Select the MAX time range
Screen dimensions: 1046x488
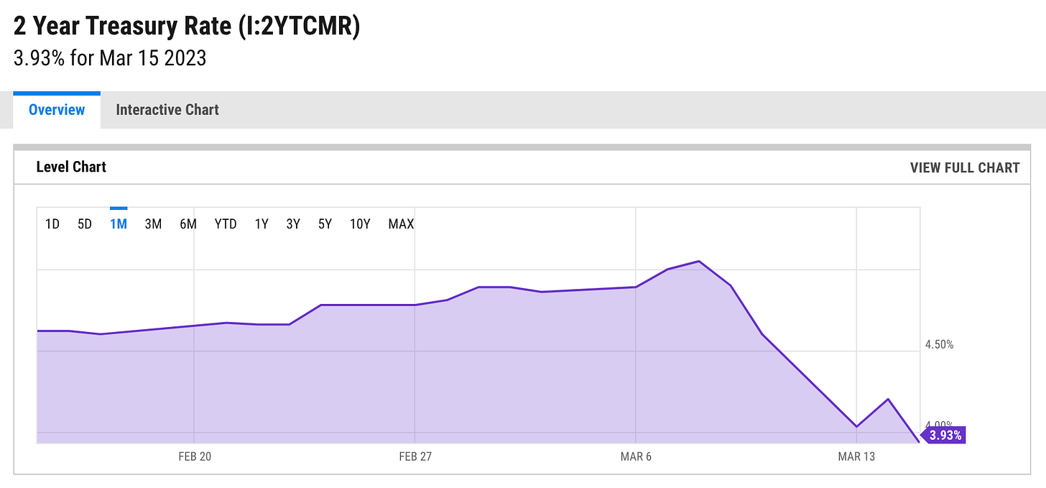(x=400, y=224)
